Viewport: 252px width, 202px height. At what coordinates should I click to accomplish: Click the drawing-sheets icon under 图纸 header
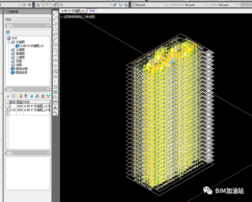tap(8, 32)
